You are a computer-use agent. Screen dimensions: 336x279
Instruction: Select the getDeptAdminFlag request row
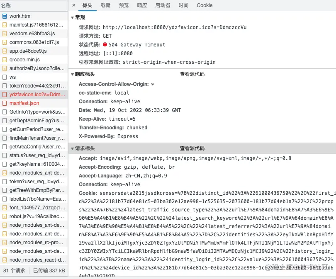click(34, 121)
